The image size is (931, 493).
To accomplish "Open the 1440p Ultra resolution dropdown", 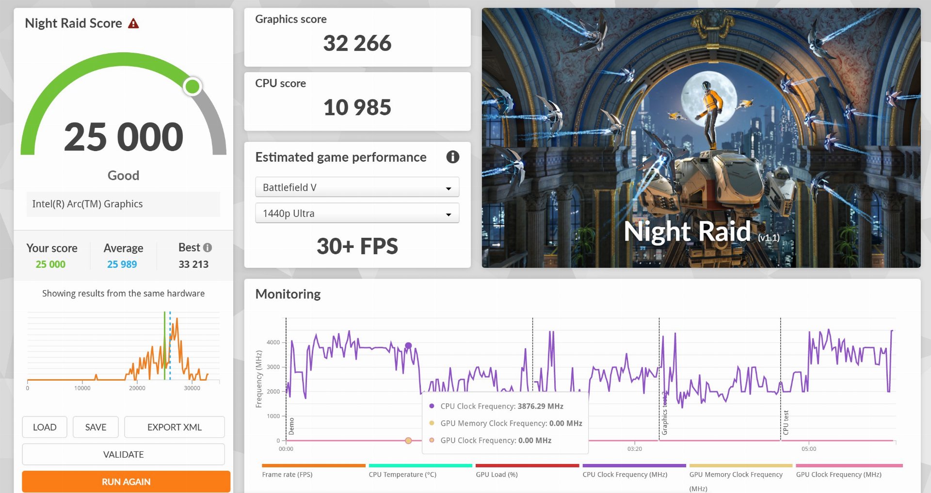I will click(357, 214).
